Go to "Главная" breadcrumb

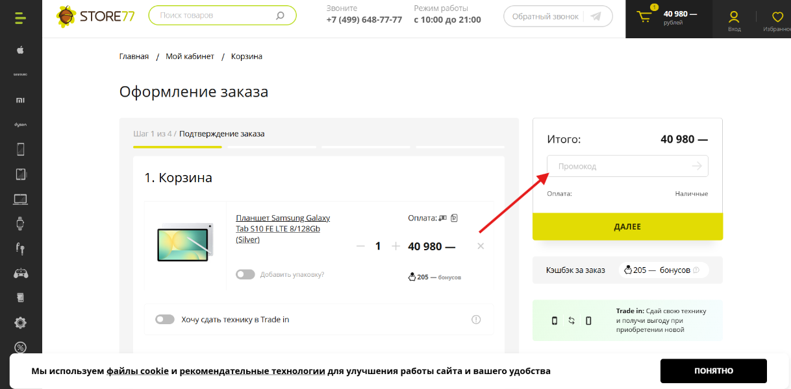click(134, 56)
